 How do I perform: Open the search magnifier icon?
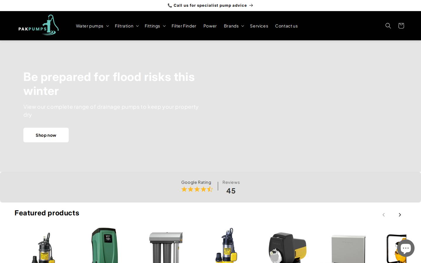click(x=388, y=26)
